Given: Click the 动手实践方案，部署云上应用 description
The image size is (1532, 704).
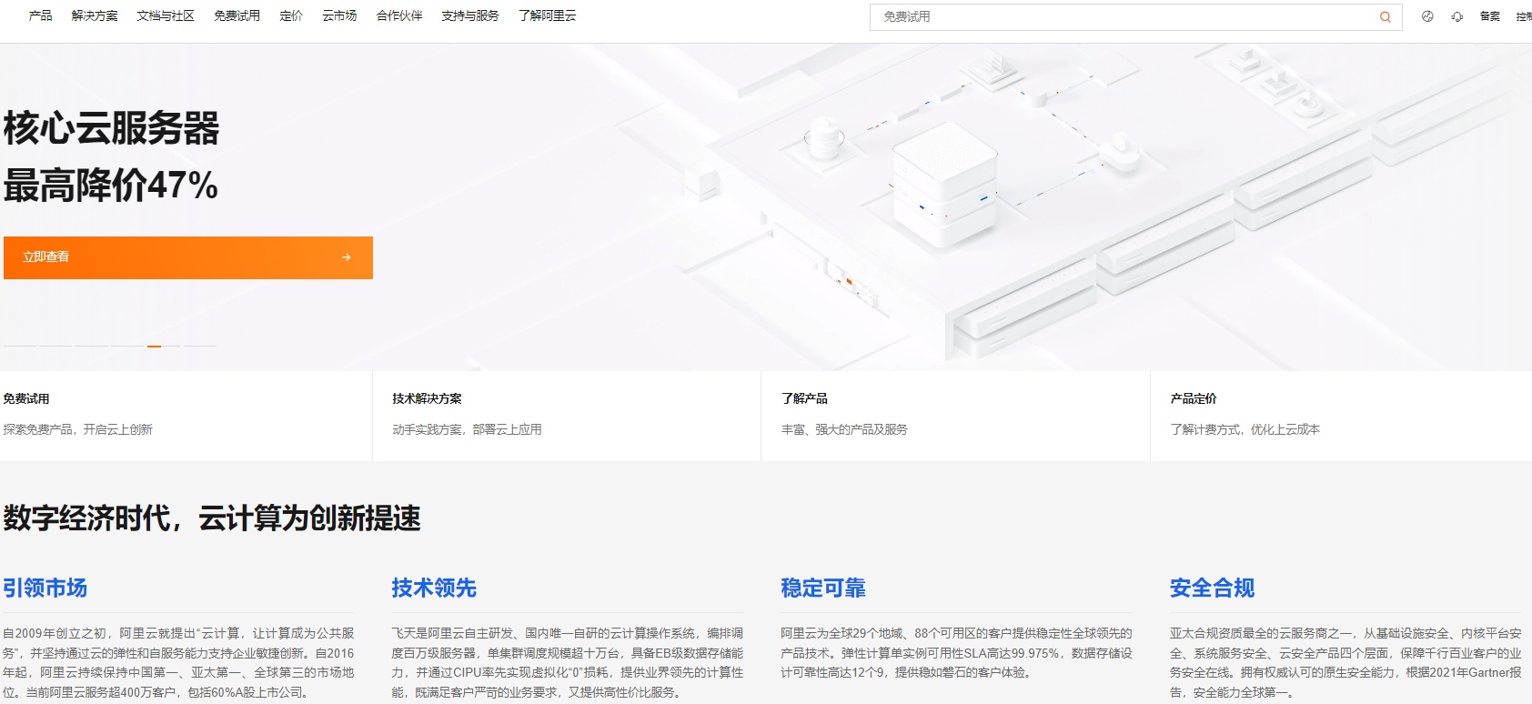Looking at the screenshot, I should point(467,429).
